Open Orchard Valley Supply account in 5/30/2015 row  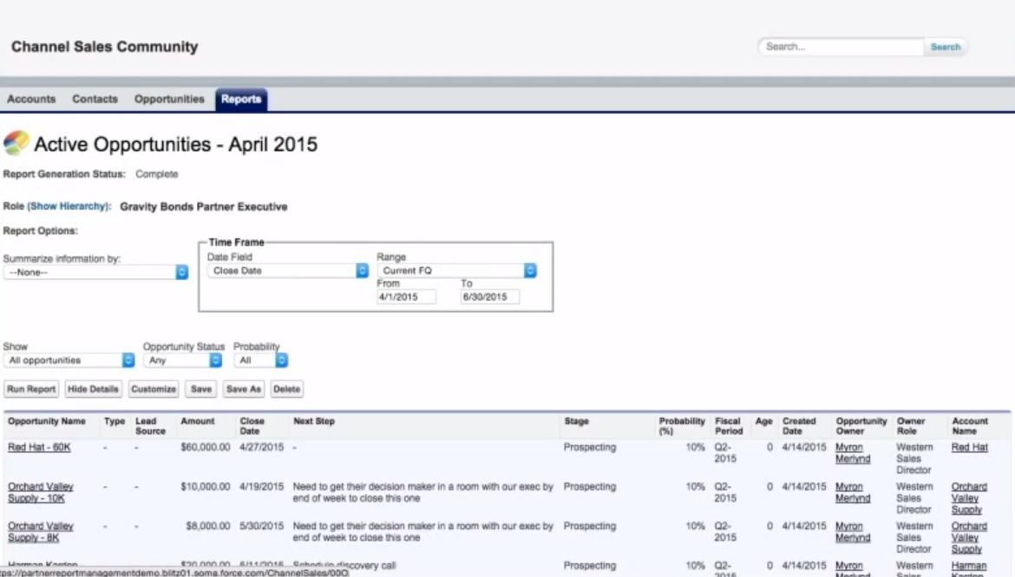click(x=969, y=538)
